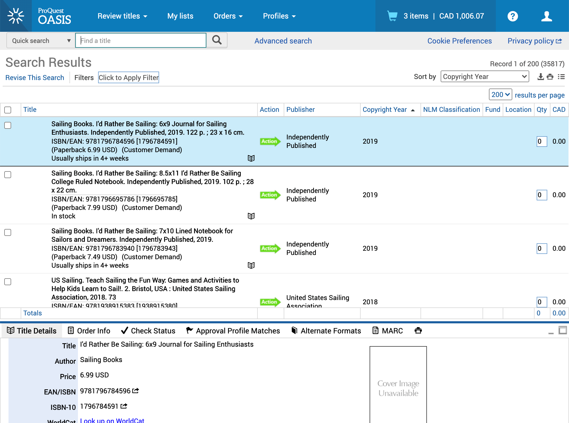
Task: Open Cookie Preferences link
Action: [459, 41]
